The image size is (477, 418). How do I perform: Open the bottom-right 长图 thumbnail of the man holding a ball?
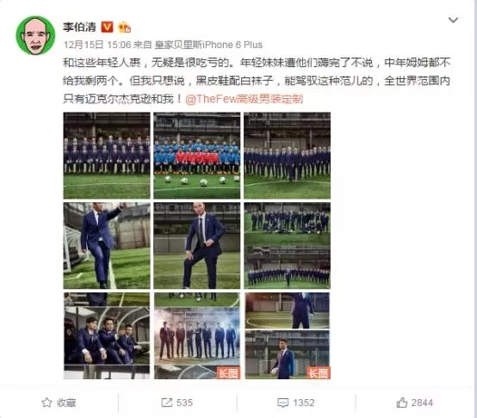288,335
